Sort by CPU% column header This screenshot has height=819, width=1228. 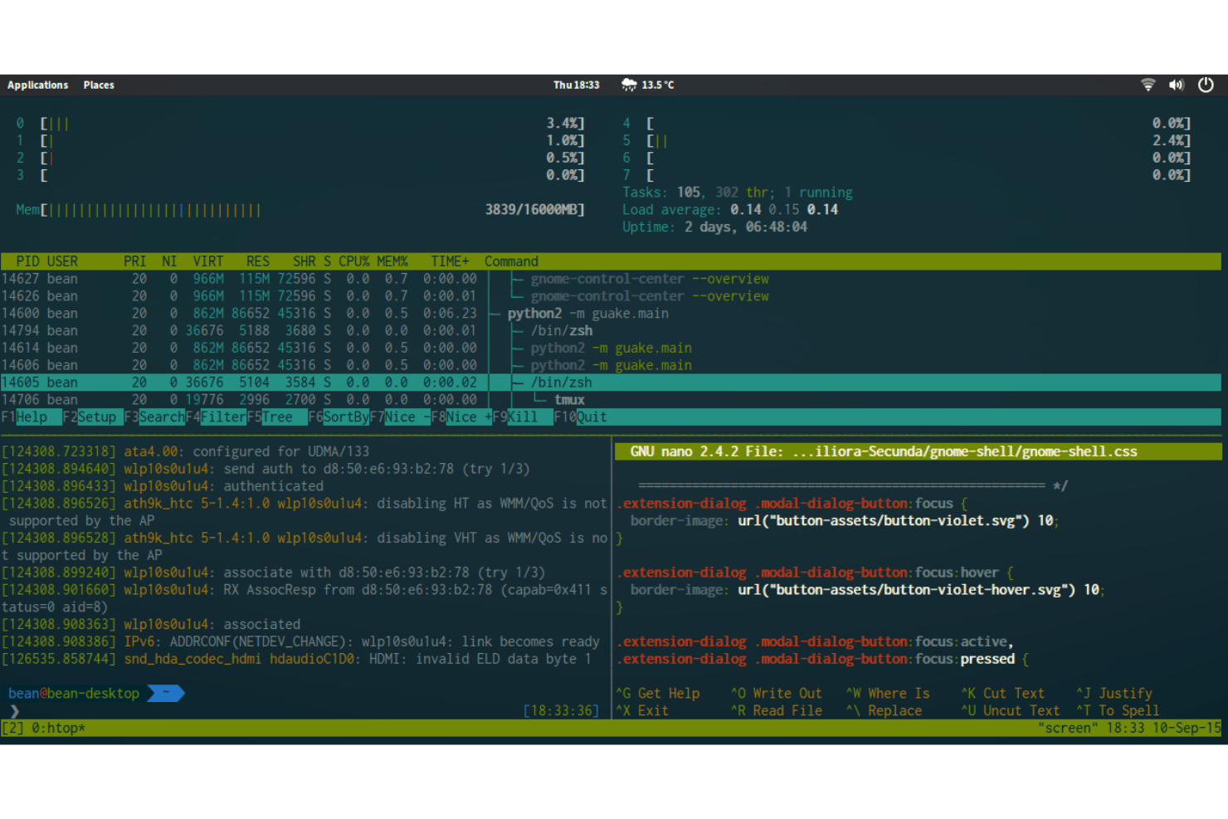pos(354,261)
